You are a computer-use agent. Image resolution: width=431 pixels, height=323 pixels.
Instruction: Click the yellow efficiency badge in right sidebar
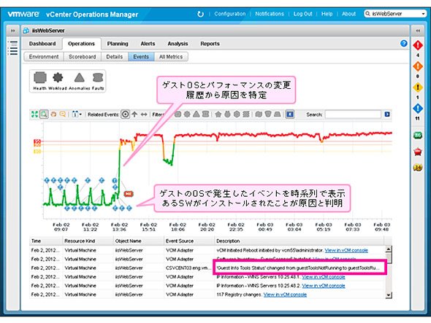click(x=418, y=167)
